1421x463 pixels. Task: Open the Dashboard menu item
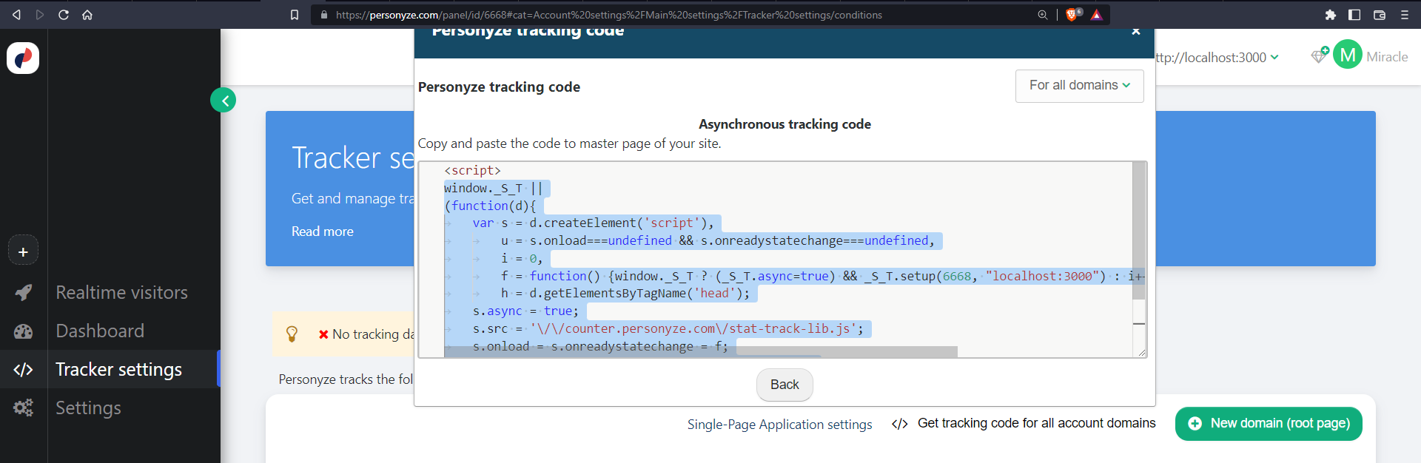pyautogui.click(x=100, y=331)
